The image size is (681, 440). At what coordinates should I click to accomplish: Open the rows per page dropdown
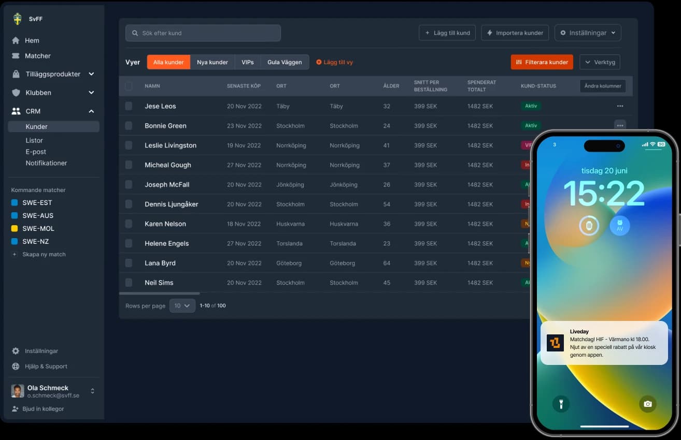pyautogui.click(x=182, y=306)
